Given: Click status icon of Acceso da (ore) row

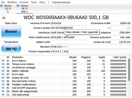Looking at the screenshot, I should [3, 78].
